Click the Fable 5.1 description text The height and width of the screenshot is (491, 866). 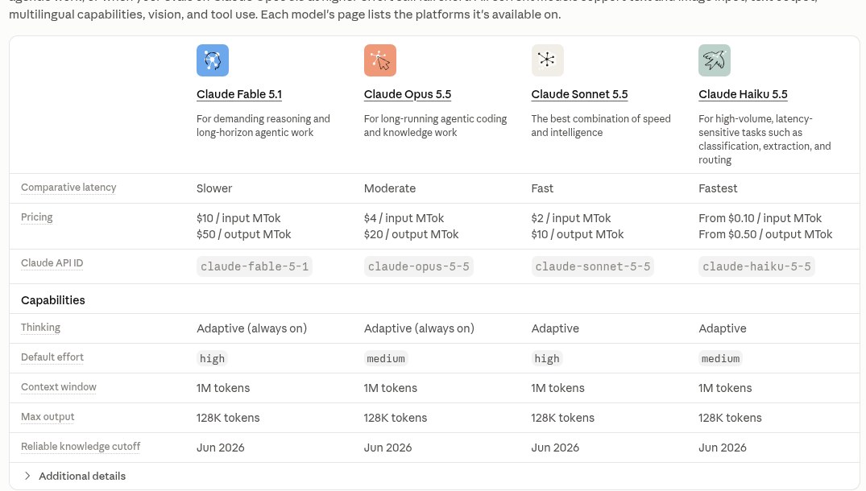pyautogui.click(x=263, y=126)
